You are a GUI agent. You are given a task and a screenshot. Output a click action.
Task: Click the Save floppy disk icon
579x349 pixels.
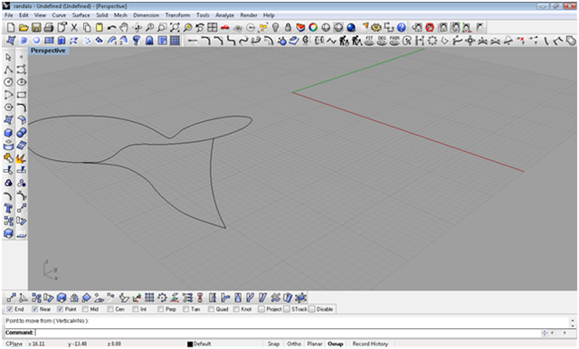point(36,27)
